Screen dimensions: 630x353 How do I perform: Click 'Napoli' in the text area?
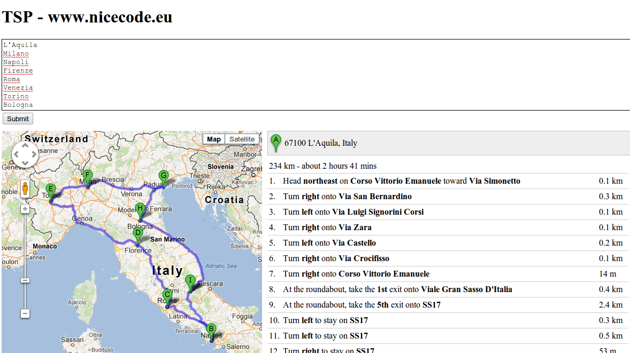(x=16, y=62)
